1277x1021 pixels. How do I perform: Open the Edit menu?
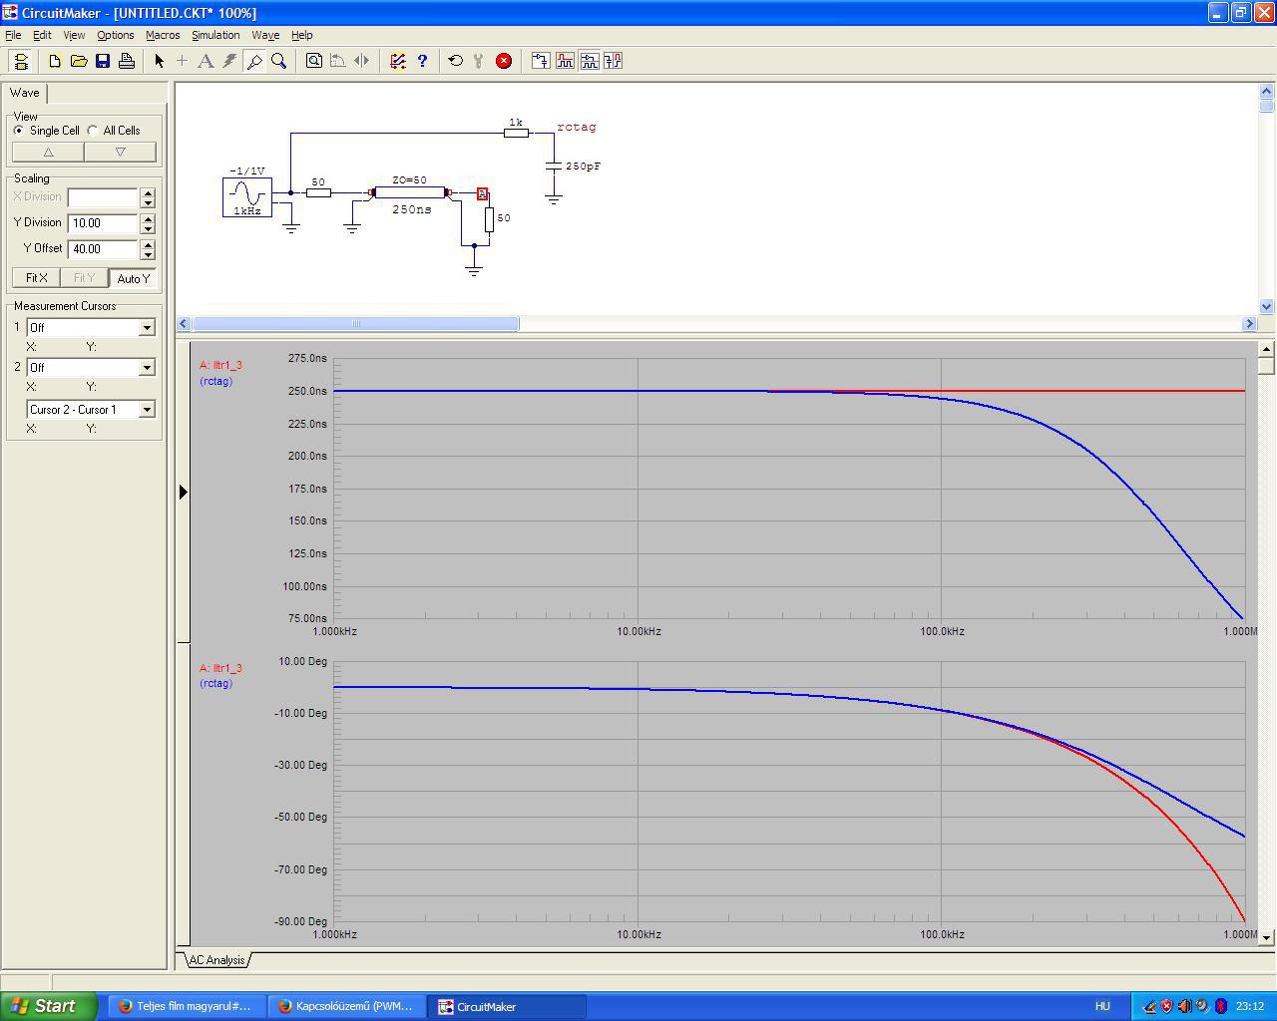tap(42, 35)
